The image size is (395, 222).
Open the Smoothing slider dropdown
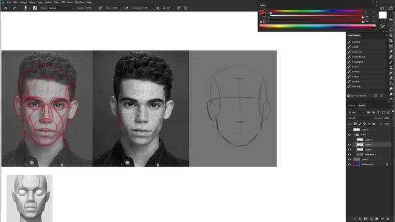152,8
